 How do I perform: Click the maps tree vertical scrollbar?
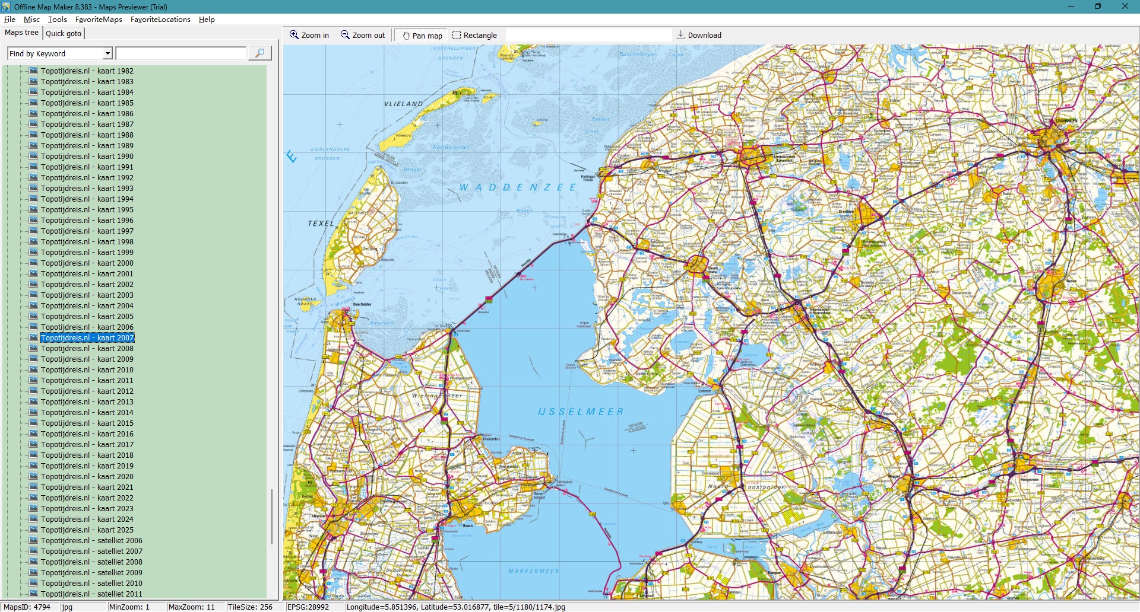pyautogui.click(x=272, y=516)
